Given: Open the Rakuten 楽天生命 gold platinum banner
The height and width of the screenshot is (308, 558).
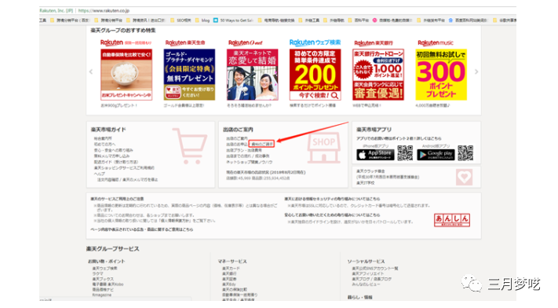Looking at the screenshot, I should click(189, 75).
